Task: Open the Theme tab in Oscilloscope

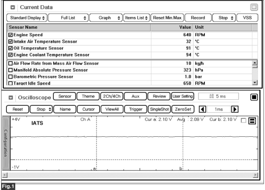Action: tap(88, 96)
